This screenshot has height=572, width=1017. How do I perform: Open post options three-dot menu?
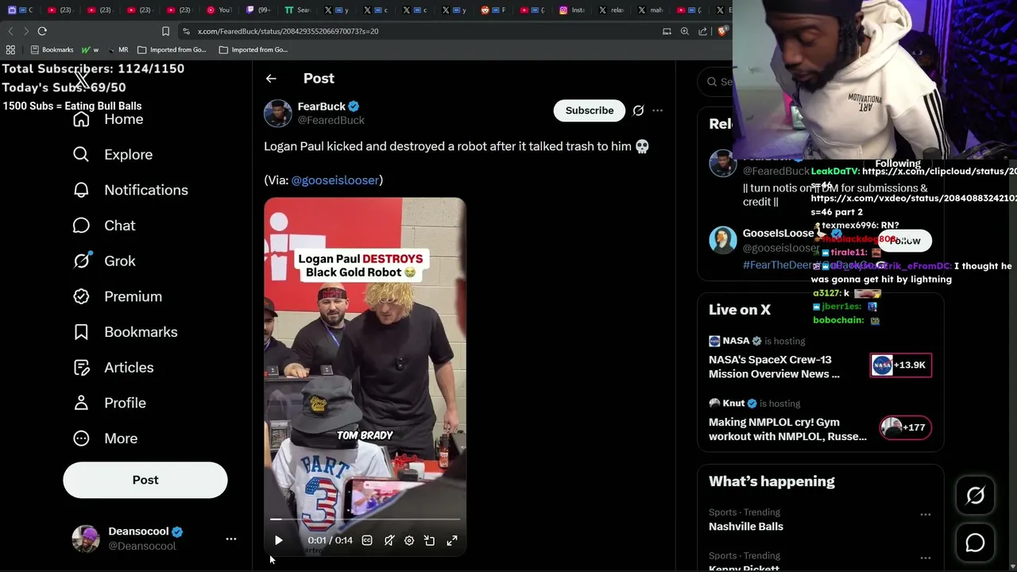657,110
